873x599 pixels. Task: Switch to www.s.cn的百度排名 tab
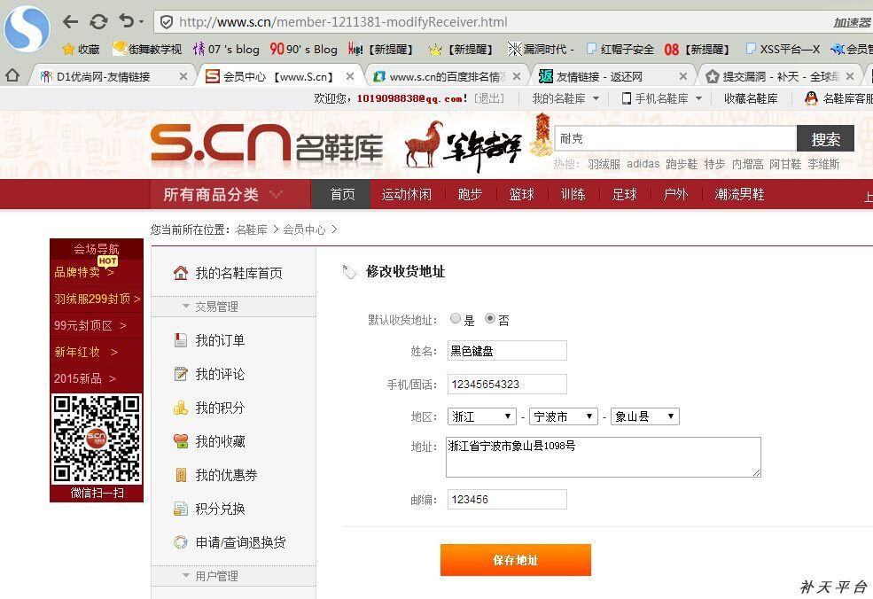(x=440, y=76)
